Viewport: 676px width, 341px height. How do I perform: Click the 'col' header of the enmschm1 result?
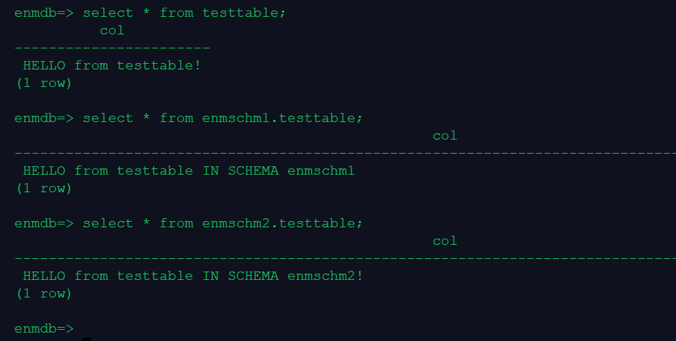445,135
